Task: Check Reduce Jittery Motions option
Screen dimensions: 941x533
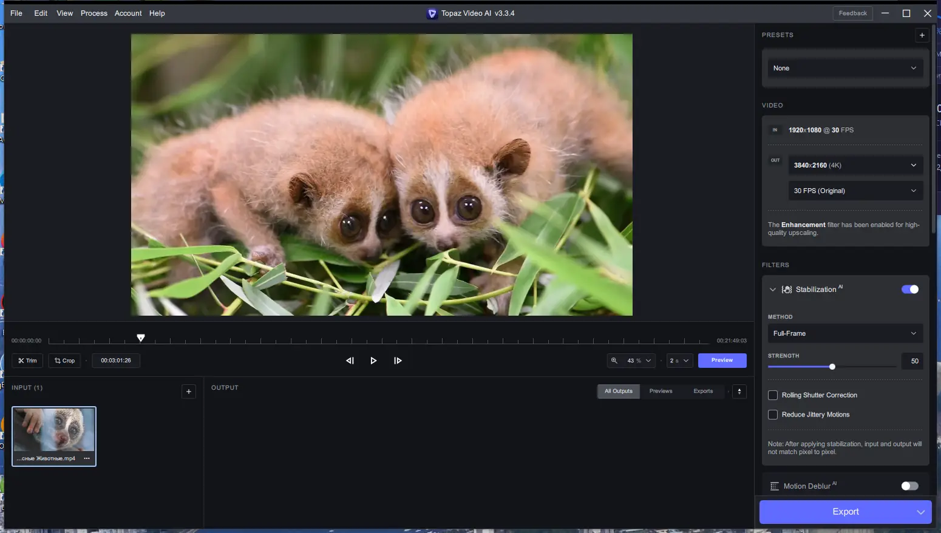Action: coord(773,415)
